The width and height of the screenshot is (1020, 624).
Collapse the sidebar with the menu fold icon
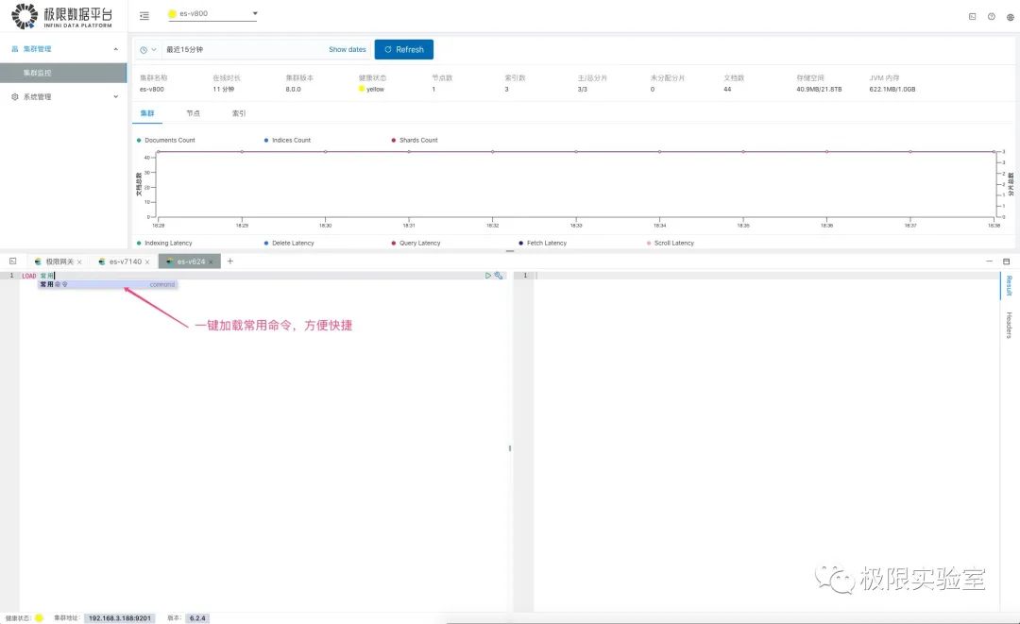tap(144, 16)
